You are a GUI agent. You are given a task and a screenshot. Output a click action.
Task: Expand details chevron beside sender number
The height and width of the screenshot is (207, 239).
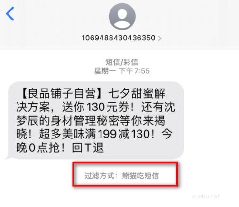click(160, 39)
